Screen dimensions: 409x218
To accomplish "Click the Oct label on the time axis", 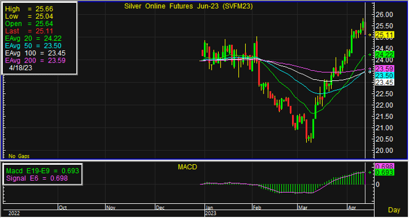I will [63, 208].
